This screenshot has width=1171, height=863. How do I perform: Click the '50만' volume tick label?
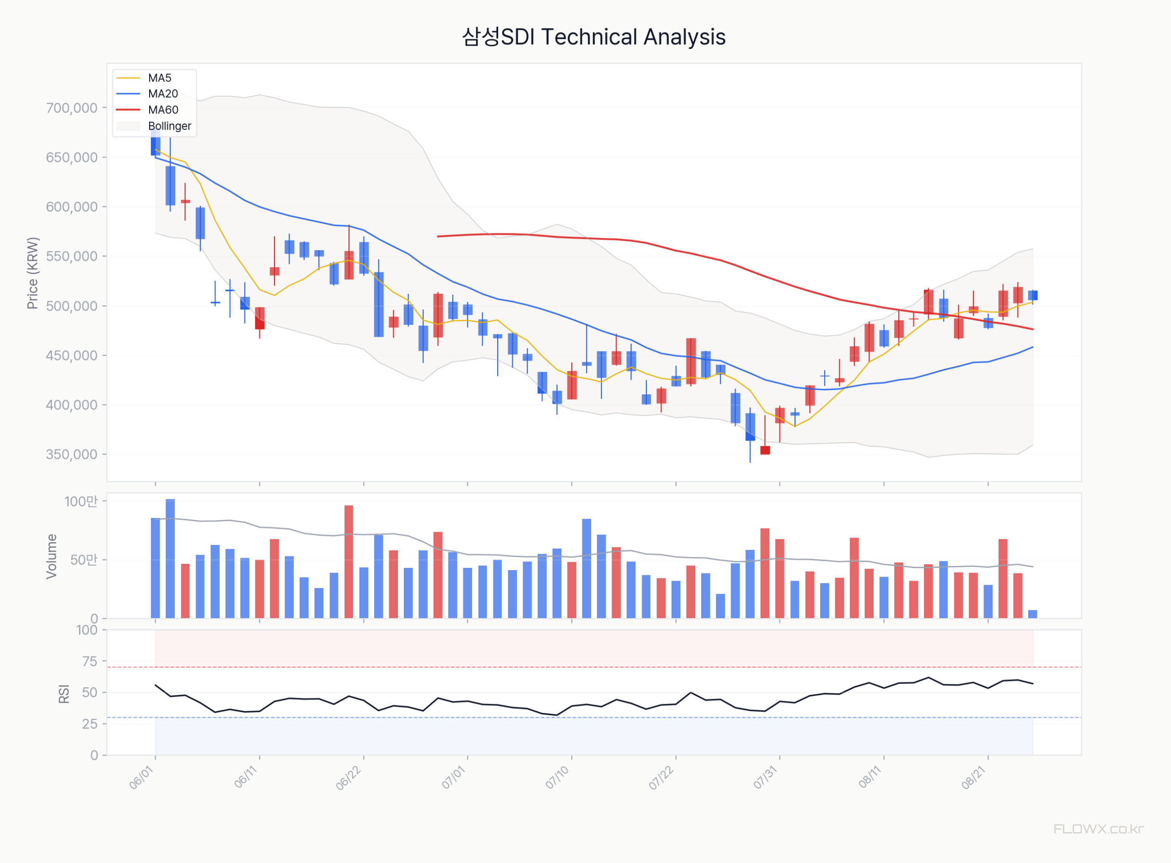[84, 560]
